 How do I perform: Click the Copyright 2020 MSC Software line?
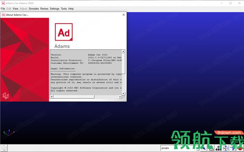click(x=86, y=88)
